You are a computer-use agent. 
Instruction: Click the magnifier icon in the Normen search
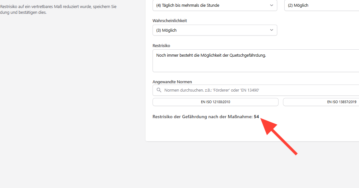(159, 90)
